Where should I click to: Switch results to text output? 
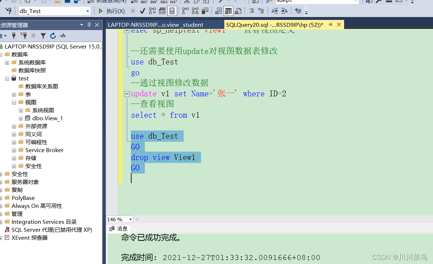click(218, 11)
